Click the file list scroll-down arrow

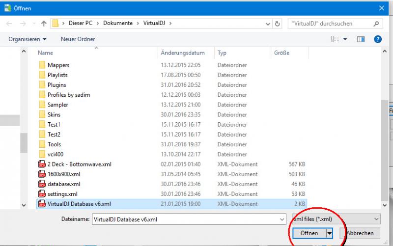click(x=385, y=205)
